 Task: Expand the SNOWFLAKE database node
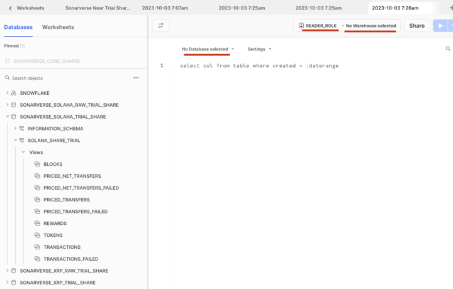tap(7, 92)
